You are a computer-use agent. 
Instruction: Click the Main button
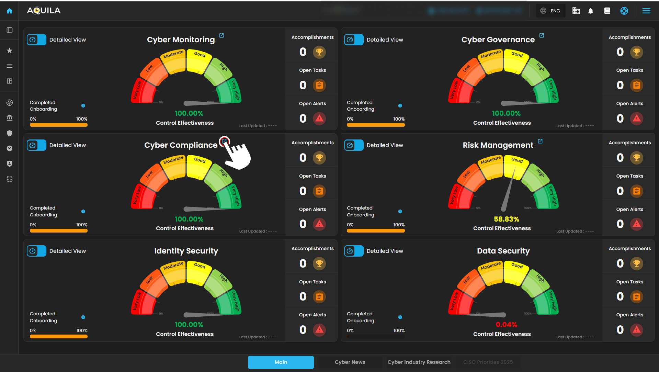tap(281, 362)
